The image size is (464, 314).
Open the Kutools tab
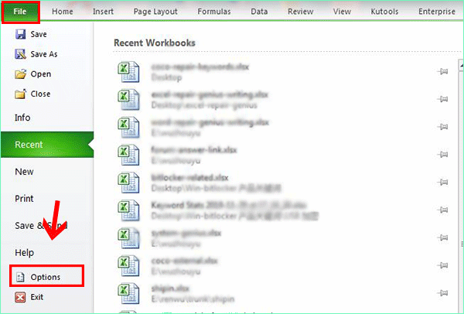pyautogui.click(x=384, y=12)
